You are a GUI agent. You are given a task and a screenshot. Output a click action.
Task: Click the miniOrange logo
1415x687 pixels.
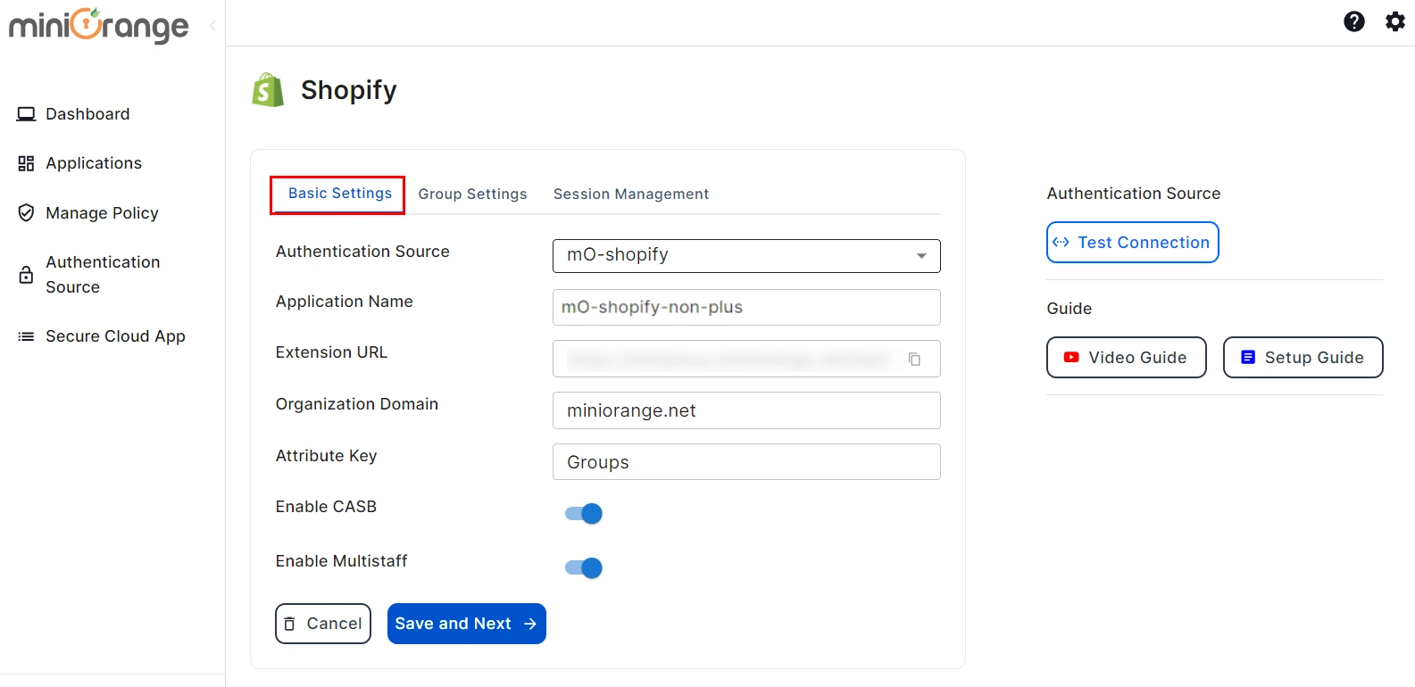[98, 25]
